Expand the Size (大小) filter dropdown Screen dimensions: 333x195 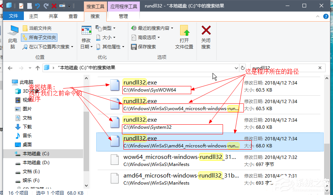tap(106, 37)
